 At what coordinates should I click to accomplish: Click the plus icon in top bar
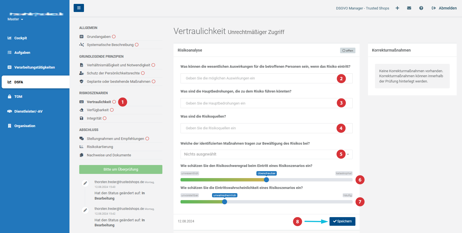pyautogui.click(x=397, y=8)
